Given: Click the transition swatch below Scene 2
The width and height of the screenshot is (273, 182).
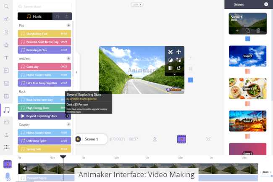Looking at the screenshot, I should coord(247,71).
